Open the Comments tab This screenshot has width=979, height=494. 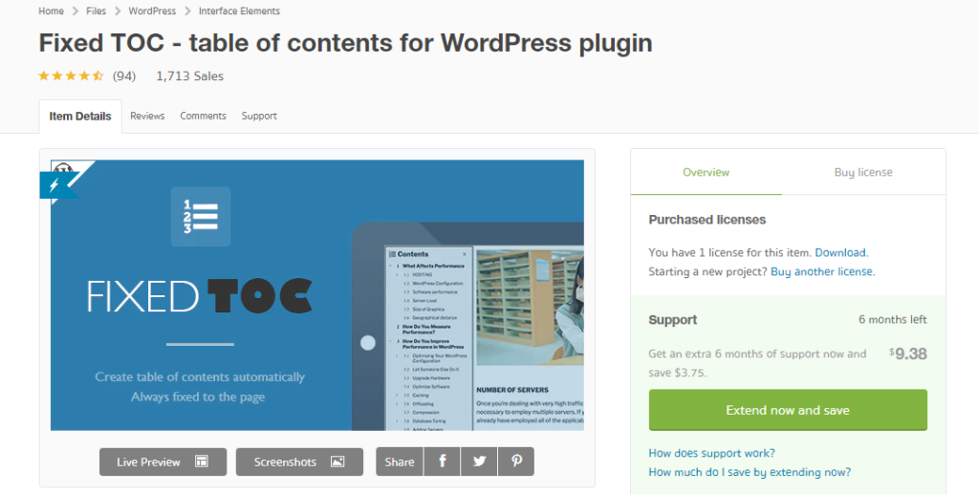coord(203,116)
